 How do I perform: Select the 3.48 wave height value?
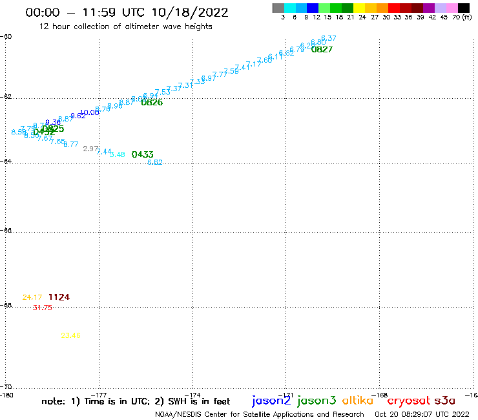[x=118, y=154]
